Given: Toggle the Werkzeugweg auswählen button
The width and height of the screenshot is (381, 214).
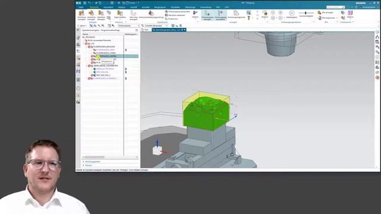Looking at the screenshot, I should click(220, 15).
